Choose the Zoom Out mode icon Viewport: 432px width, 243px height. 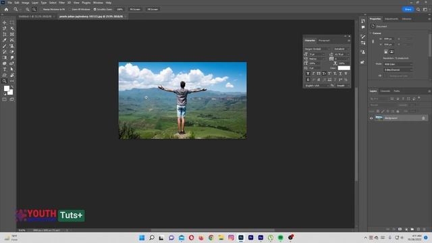click(x=34, y=9)
